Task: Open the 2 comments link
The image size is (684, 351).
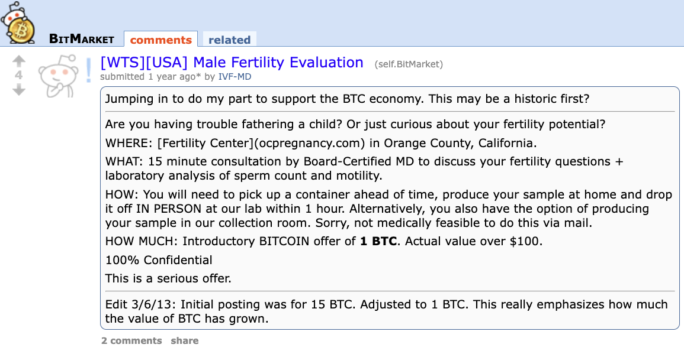Action: [x=131, y=340]
